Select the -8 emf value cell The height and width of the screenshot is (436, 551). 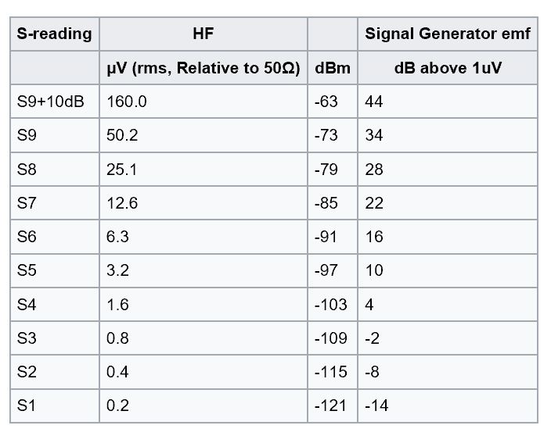click(x=448, y=372)
